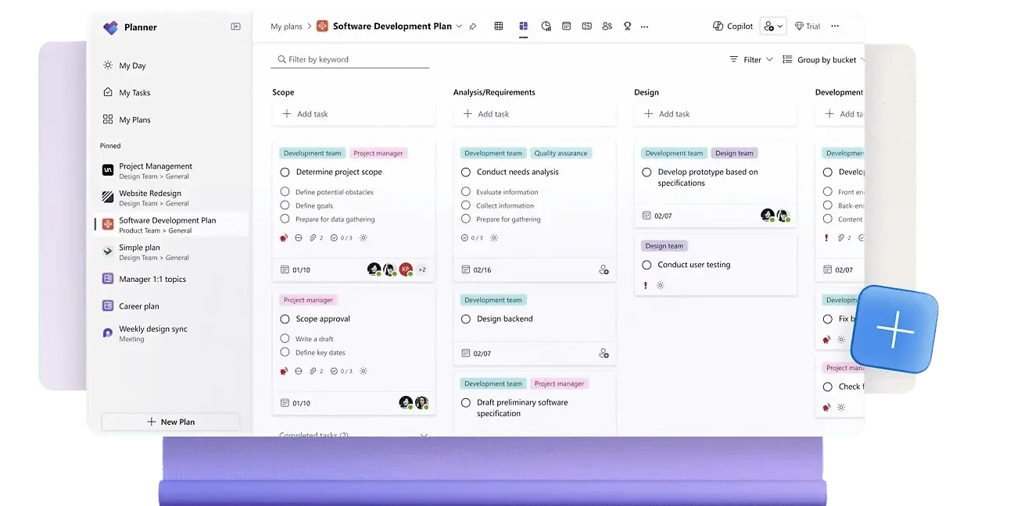Open the share members dropdown
The image size is (1010, 506).
tap(773, 26)
